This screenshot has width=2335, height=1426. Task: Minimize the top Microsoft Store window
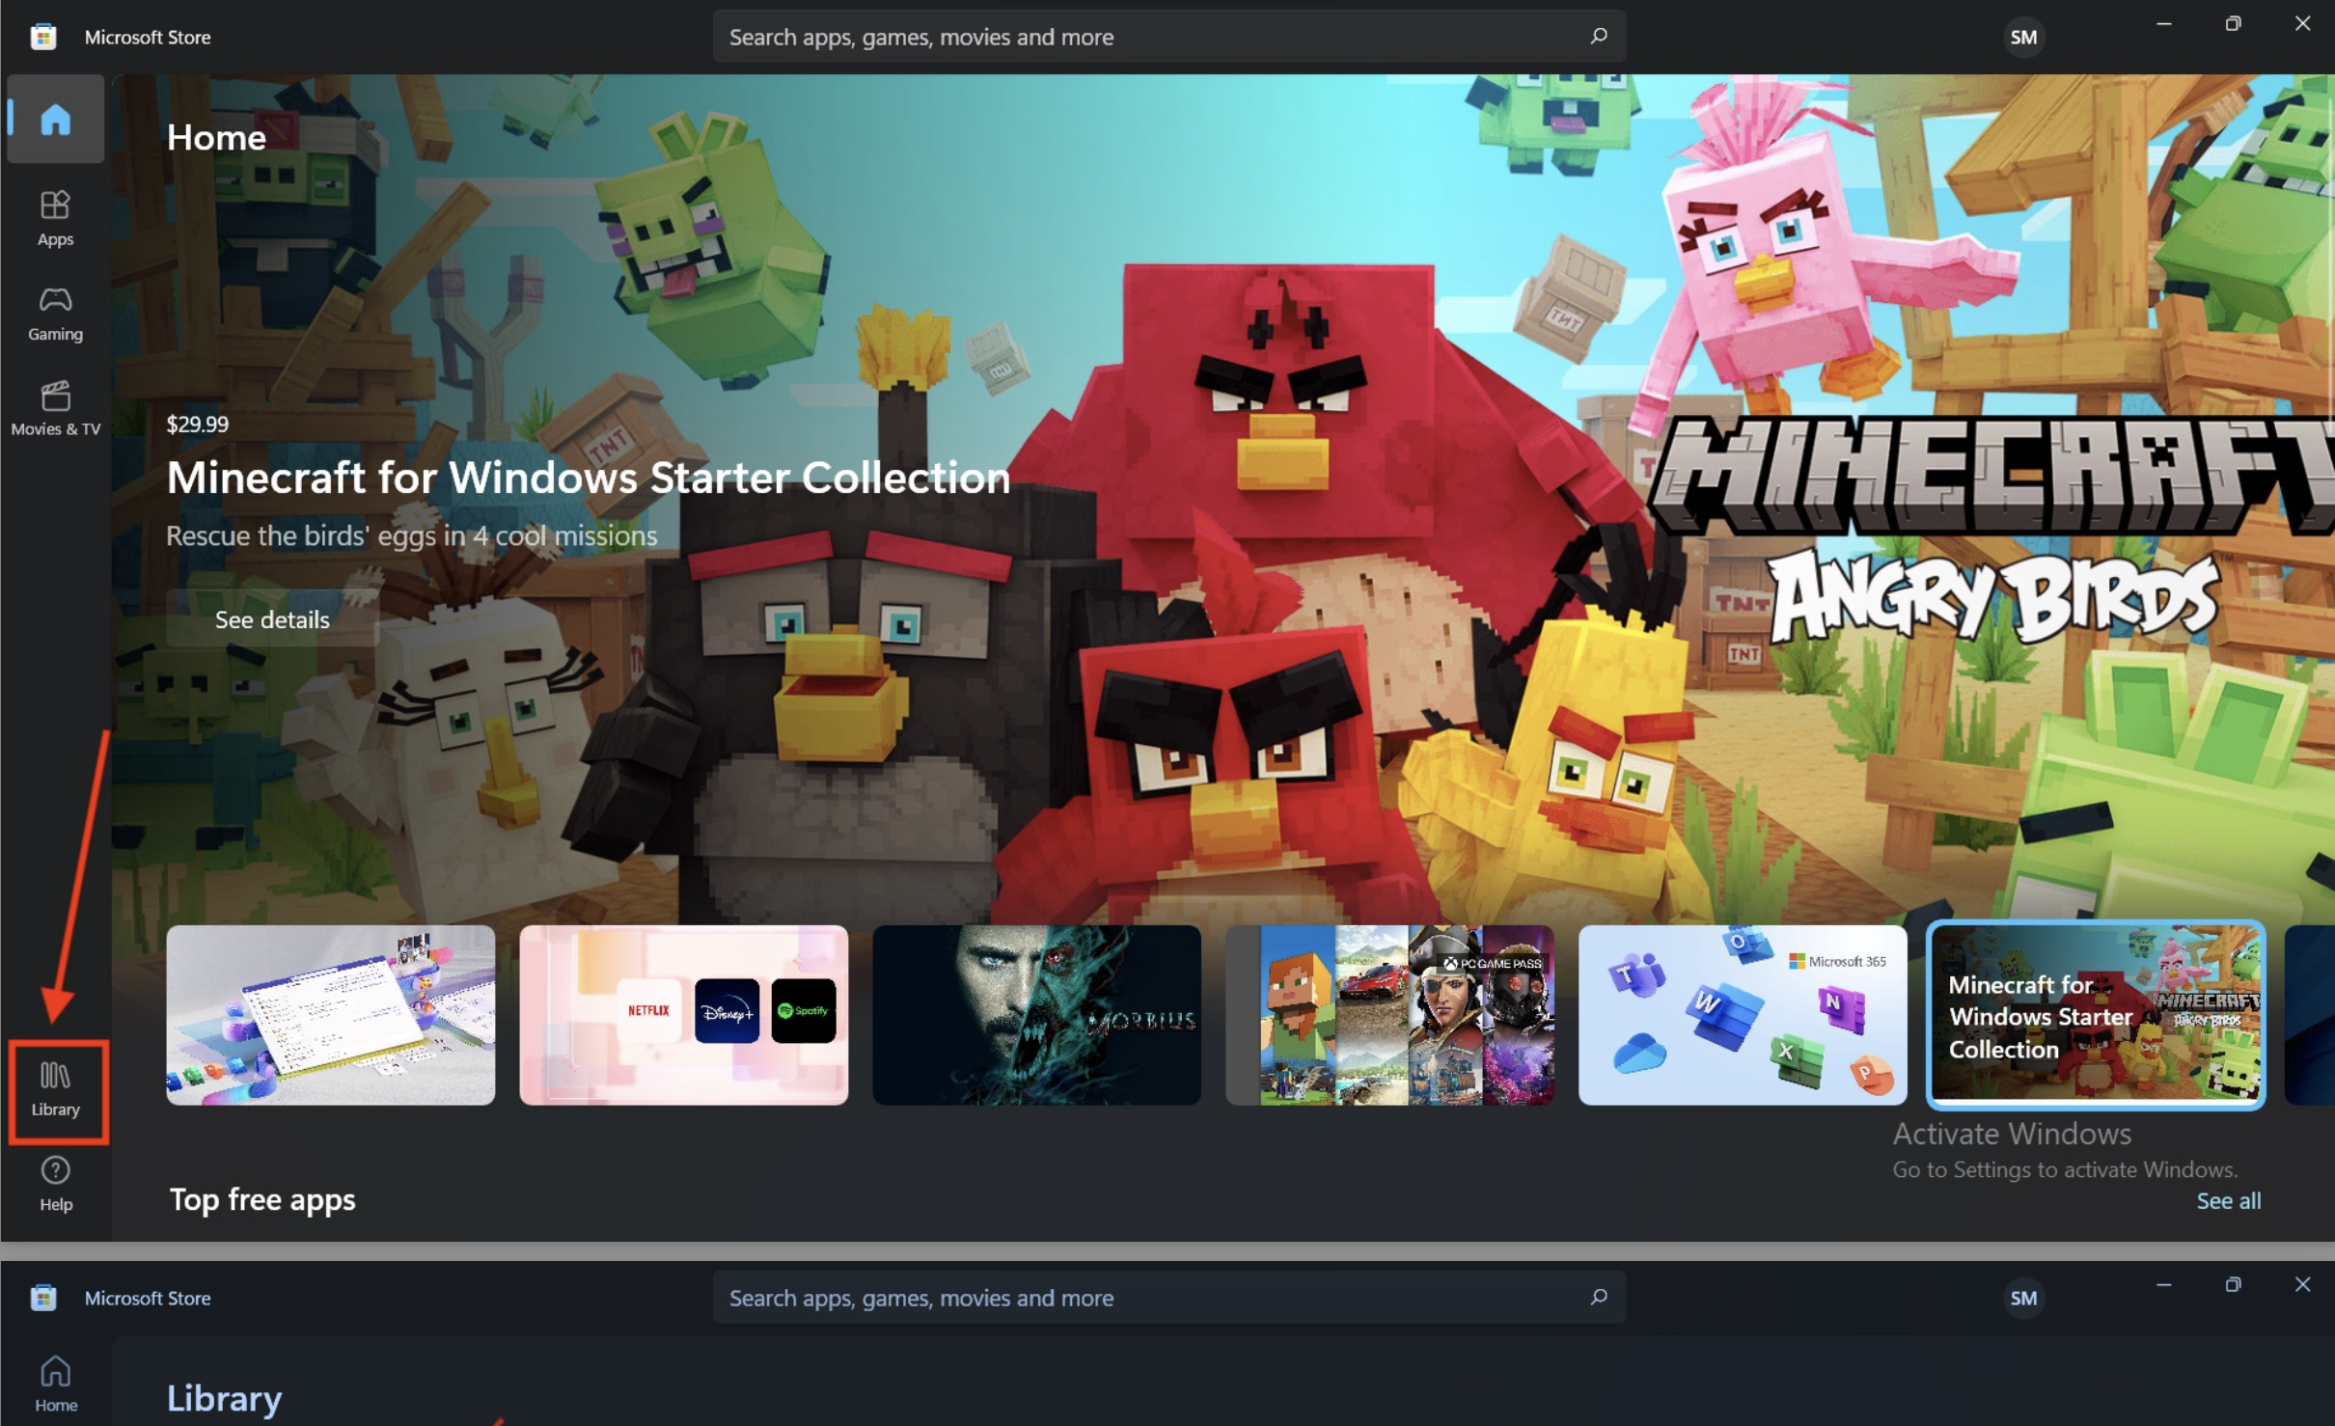tap(2164, 24)
